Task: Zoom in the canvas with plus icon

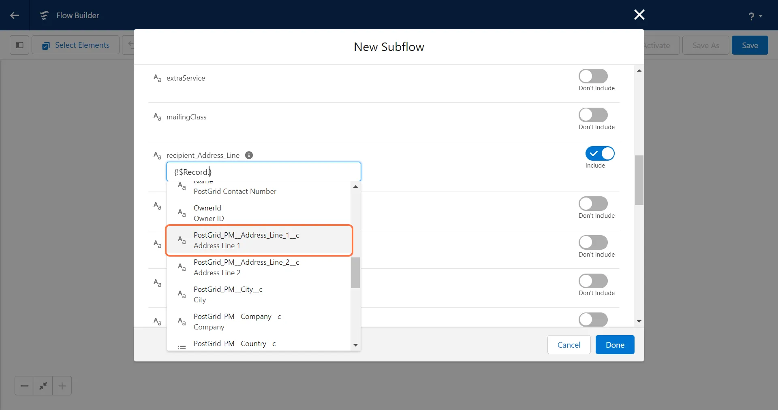Action: (62, 386)
